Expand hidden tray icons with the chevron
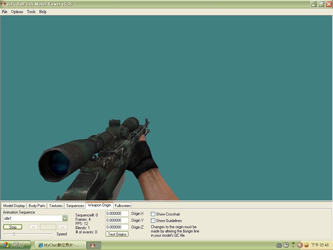Viewport: 333px width, 250px height. coord(300,245)
